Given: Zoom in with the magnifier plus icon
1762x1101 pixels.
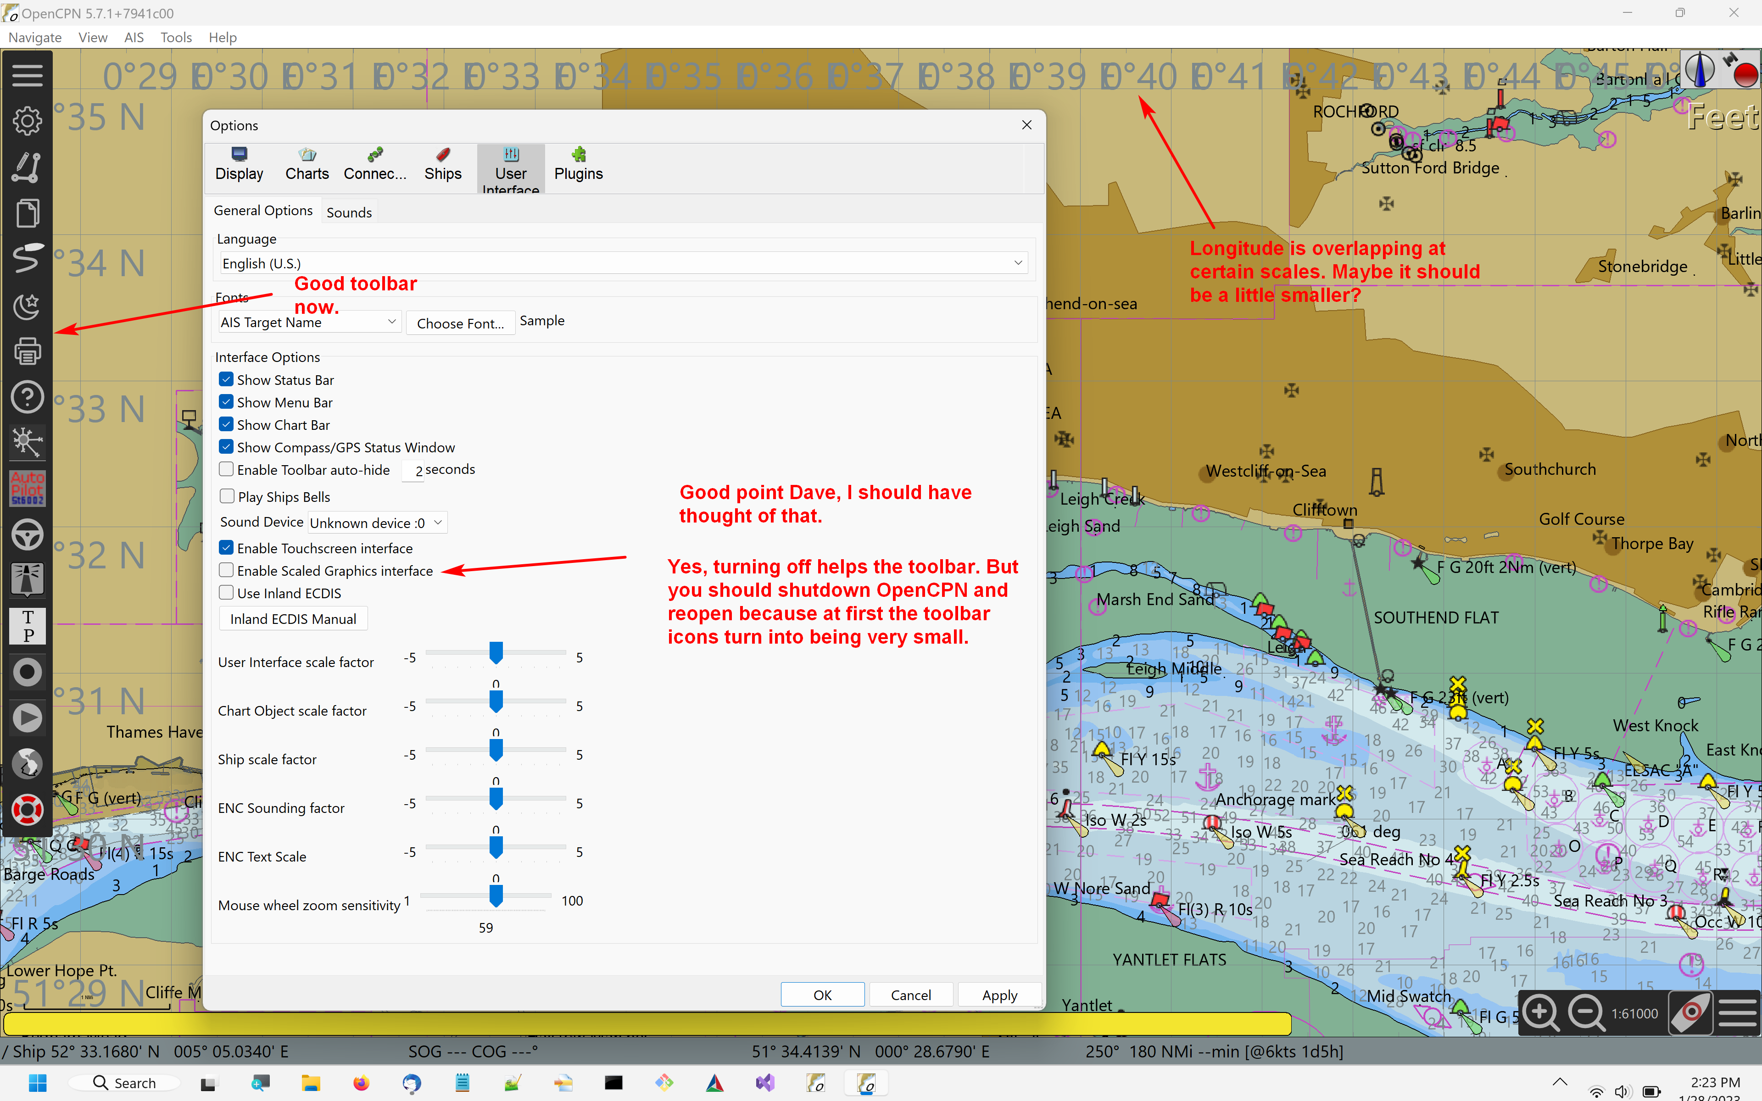Looking at the screenshot, I should click(x=1541, y=1013).
